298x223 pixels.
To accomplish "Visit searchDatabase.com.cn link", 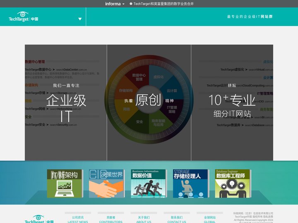I will (x=259, y=125).
